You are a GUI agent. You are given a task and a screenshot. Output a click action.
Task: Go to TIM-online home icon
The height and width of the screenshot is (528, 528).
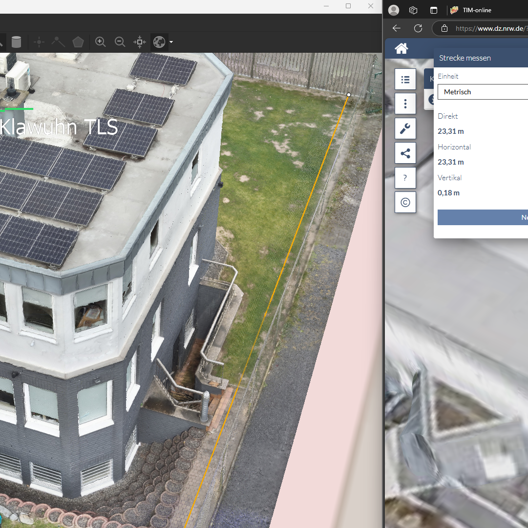pos(401,48)
